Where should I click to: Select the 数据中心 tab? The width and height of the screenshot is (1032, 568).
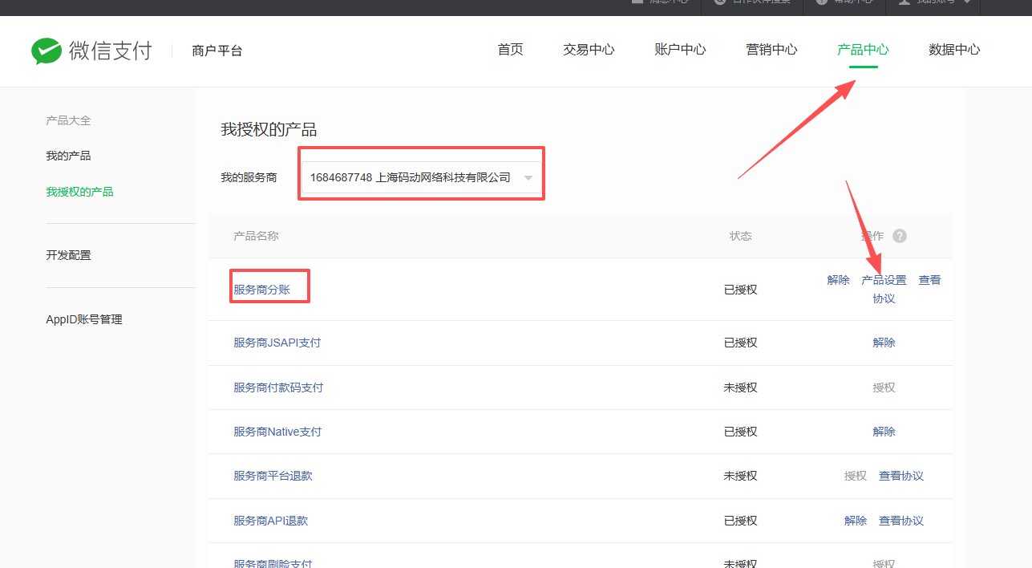(954, 50)
